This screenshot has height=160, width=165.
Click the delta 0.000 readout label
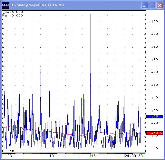coord(13,16)
